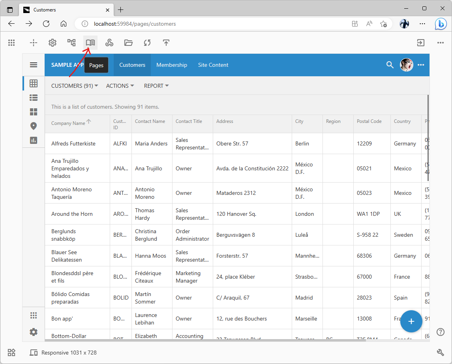The height and width of the screenshot is (364, 452).
Task: Open the Site Content tab
Action: (213, 65)
